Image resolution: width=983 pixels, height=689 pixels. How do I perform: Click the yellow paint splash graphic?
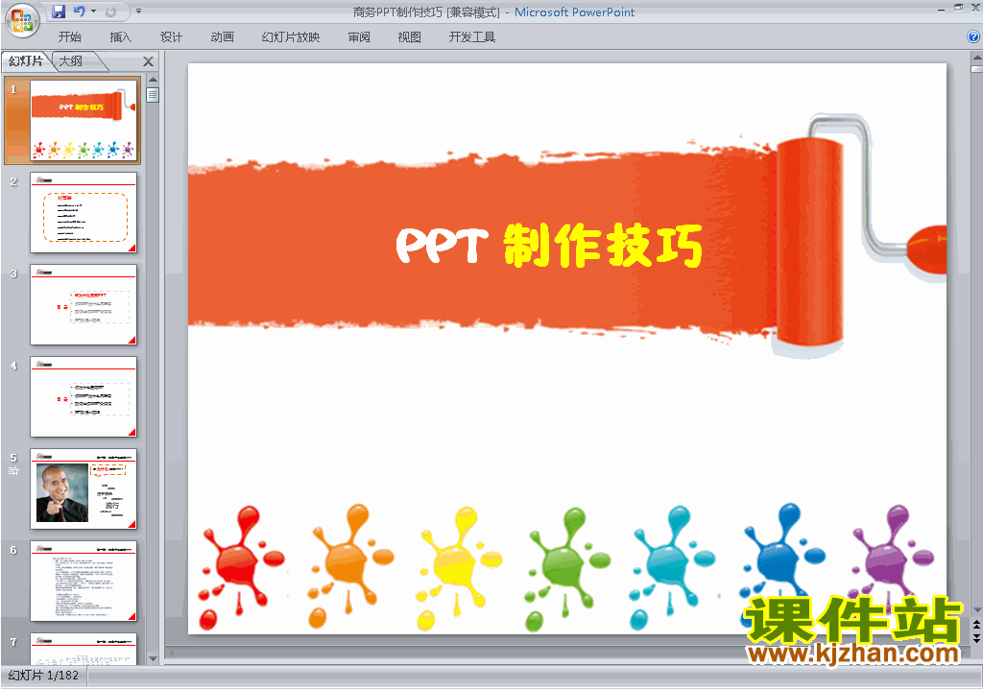[x=458, y=567]
